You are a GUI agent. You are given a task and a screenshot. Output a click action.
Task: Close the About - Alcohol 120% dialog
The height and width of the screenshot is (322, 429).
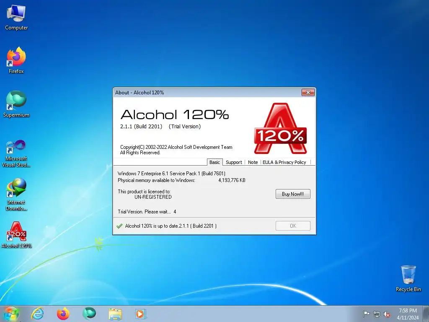(308, 93)
